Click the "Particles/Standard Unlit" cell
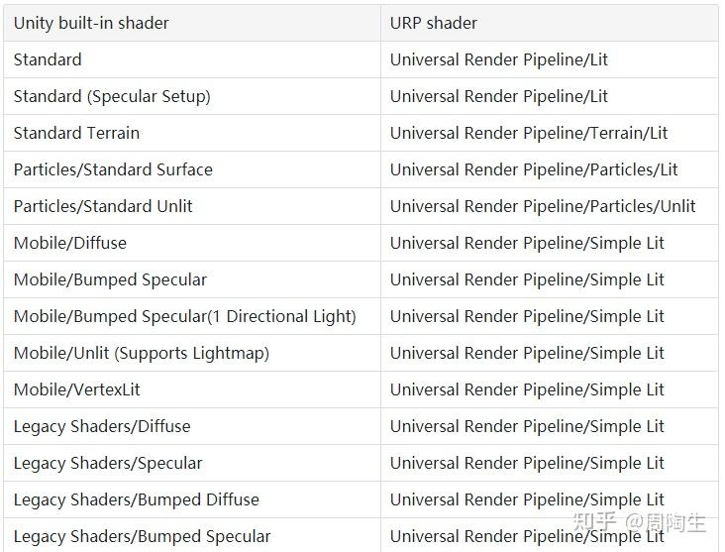Image resolution: width=725 pixels, height=552 pixels. 103,206
